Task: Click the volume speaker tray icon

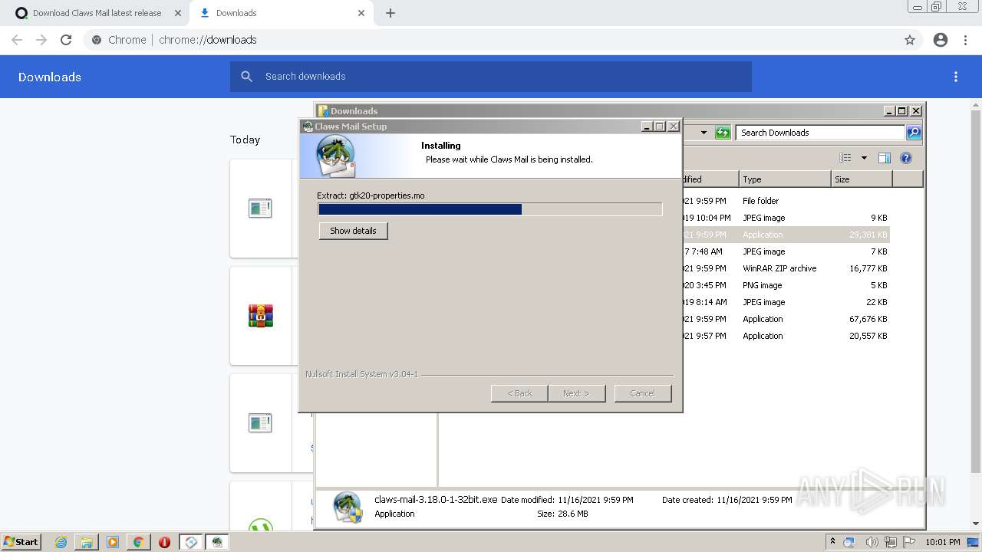Action: tap(872, 542)
